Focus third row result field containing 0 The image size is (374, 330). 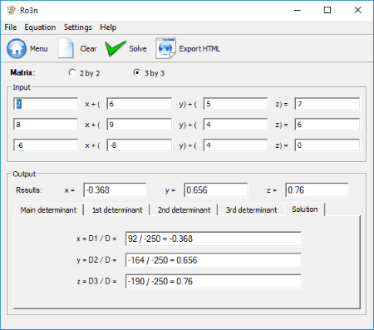click(327, 145)
